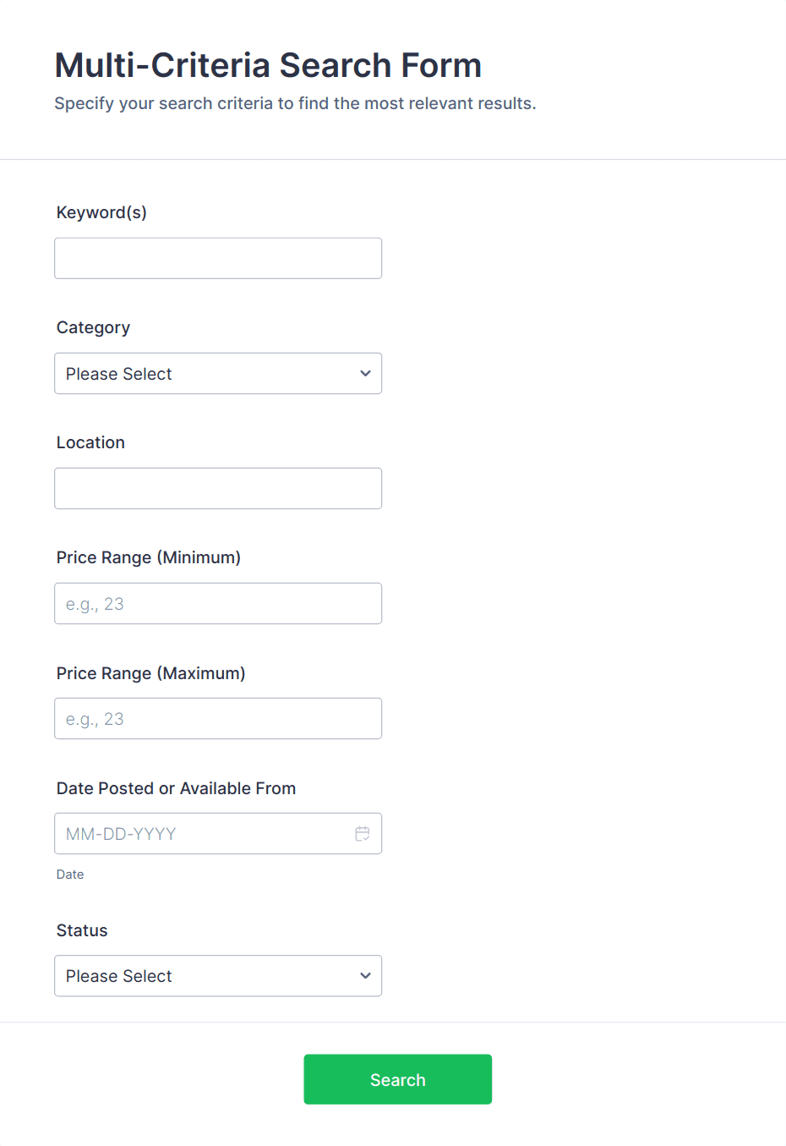
Task: Focus the Keyword(s) text field
Action: pyautogui.click(x=218, y=259)
